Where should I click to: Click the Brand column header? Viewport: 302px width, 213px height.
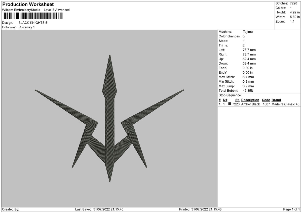point(276,100)
